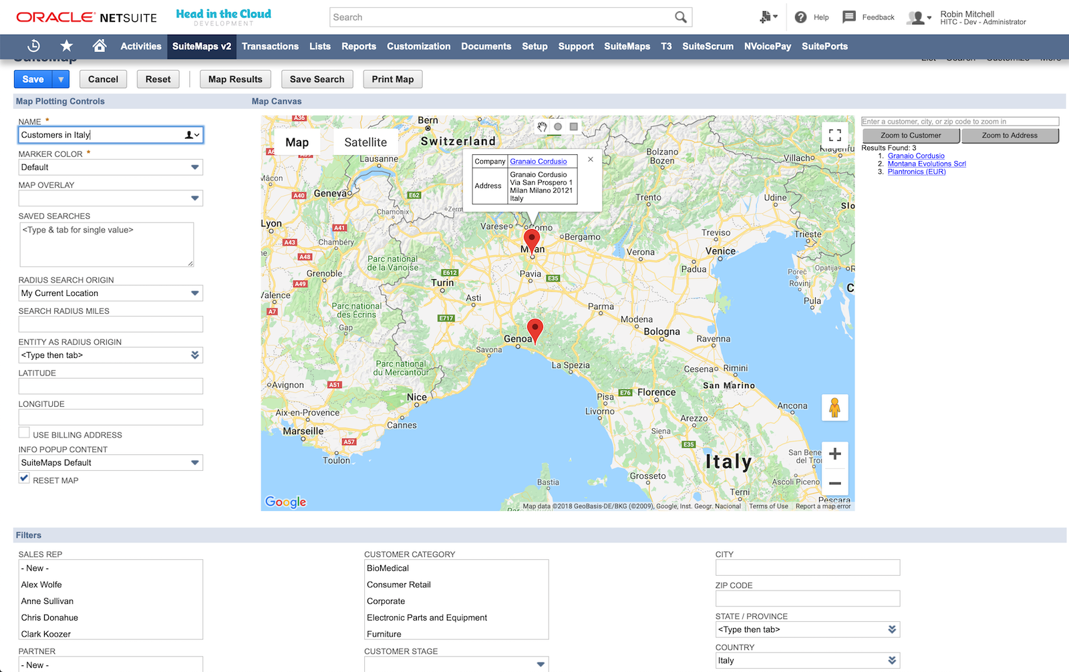Click the Oracle NetSuite logo
This screenshot has width=1069, height=672.
click(87, 17)
